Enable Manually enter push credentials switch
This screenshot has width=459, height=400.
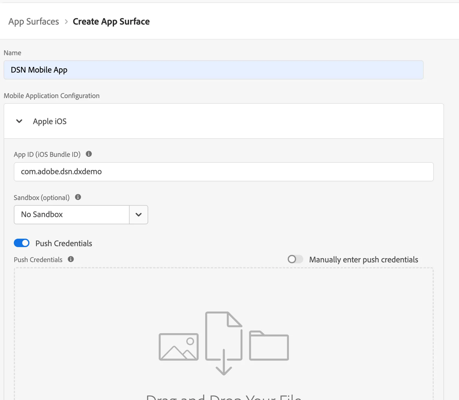coord(295,259)
